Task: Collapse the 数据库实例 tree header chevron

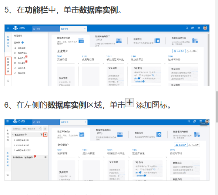Action: pyautogui.click(x=13, y=135)
